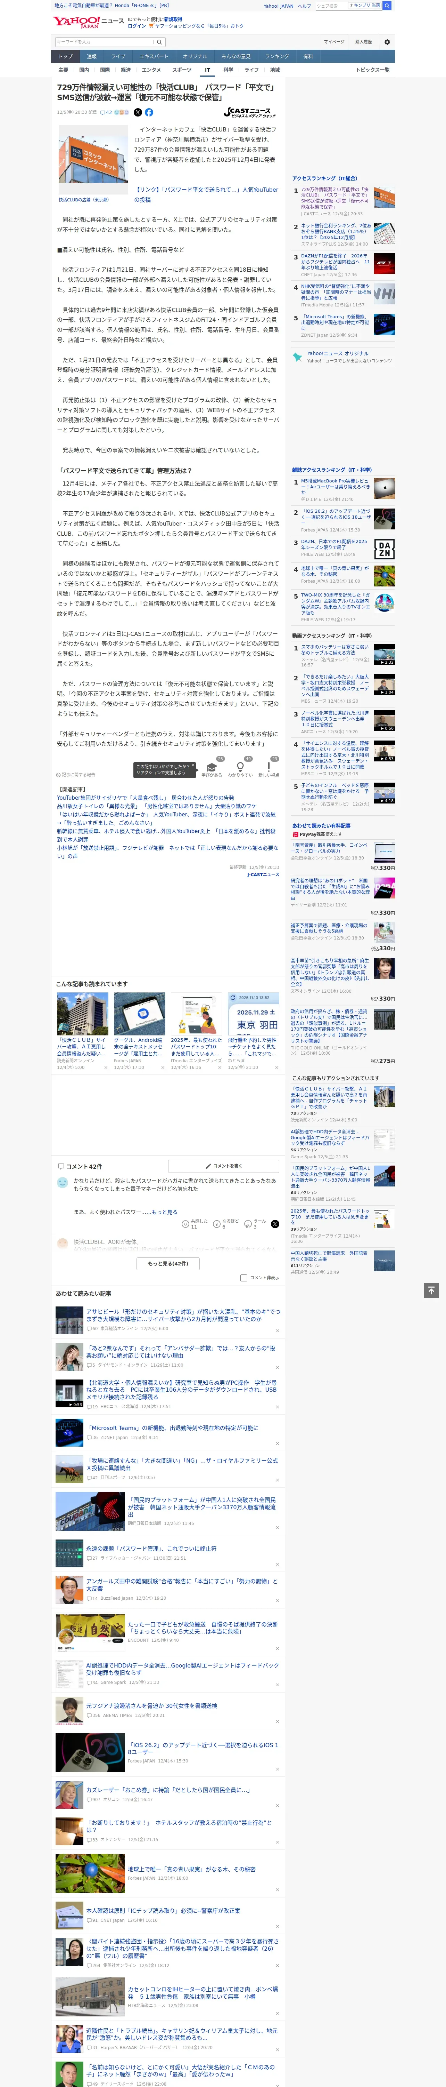Click 共感した reaction on first comment
This screenshot has height=2087, width=446.
195,1223
